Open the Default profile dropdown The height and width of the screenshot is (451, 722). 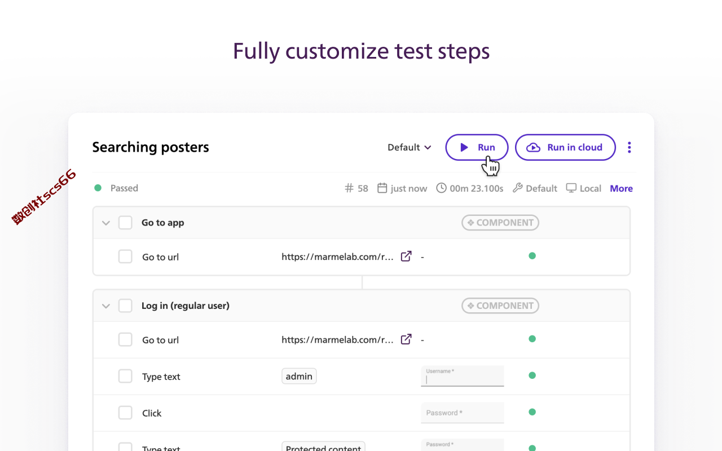click(410, 147)
